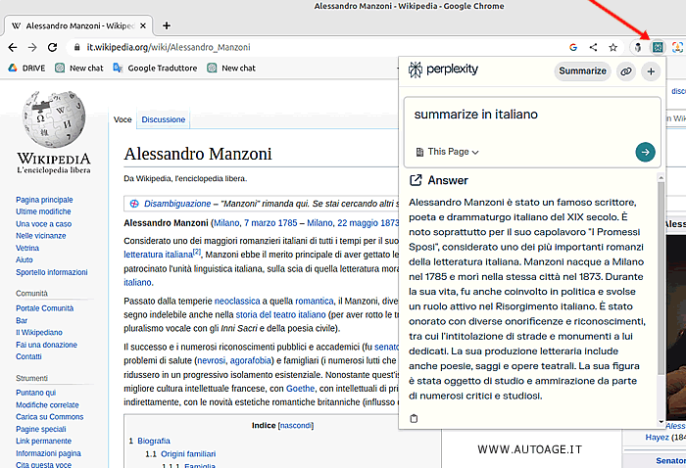Click the extension icon left of Perplexity
Screen dimensions: 686x468
pyautogui.click(x=638, y=47)
